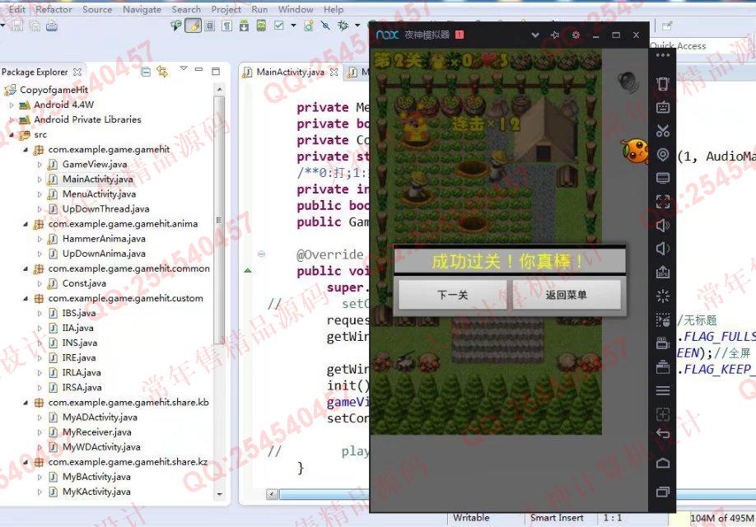Click the Package Explorer vertical scrollbar thumb
The height and width of the screenshot is (527, 756).
[219, 219]
